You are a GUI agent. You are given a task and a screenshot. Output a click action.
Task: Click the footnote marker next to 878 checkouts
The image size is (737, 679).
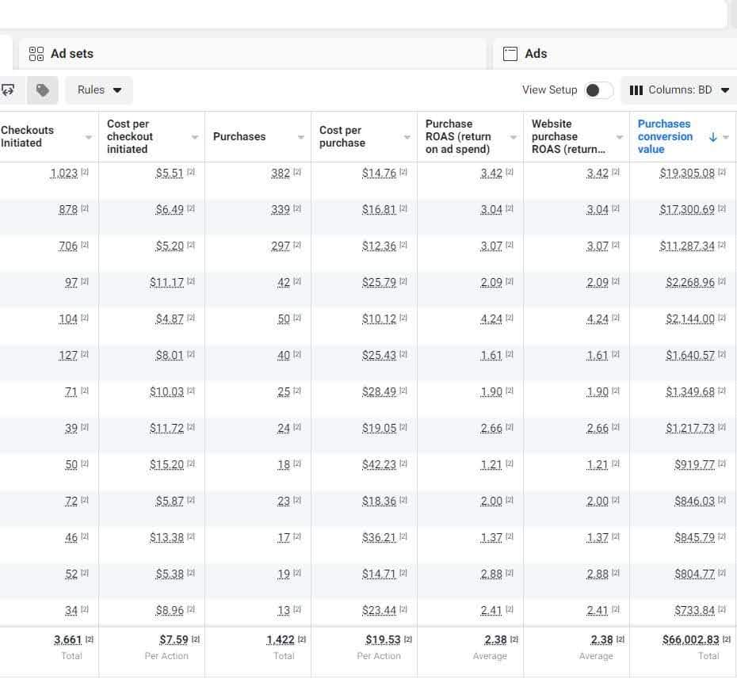click(x=85, y=208)
